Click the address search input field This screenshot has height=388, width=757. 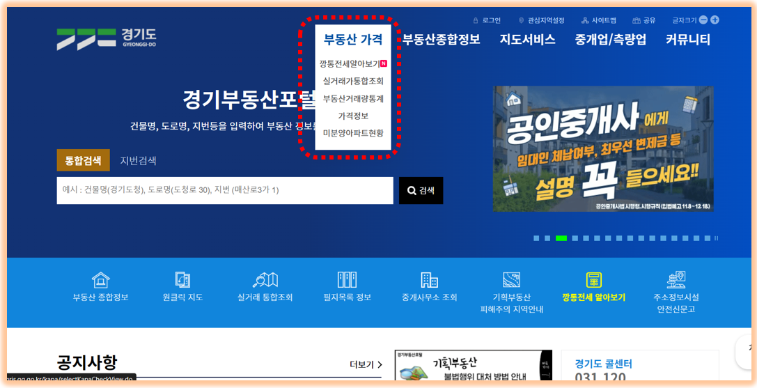[x=225, y=190]
